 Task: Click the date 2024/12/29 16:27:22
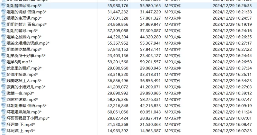click(232, 50)
